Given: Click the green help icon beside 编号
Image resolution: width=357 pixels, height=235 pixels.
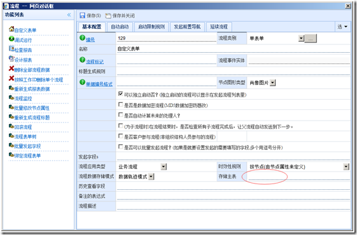Looking at the screenshot, I should (x=82, y=38).
